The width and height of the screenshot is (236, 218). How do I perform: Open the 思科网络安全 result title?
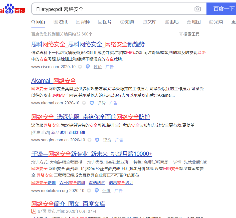88,44
